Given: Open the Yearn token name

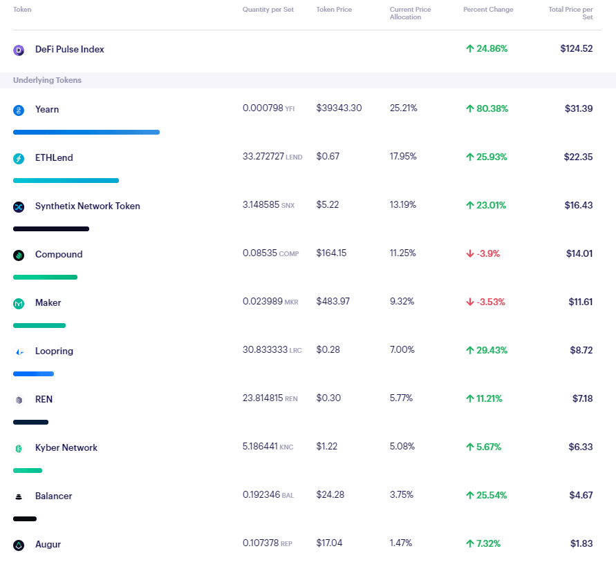Looking at the screenshot, I should click(47, 110).
